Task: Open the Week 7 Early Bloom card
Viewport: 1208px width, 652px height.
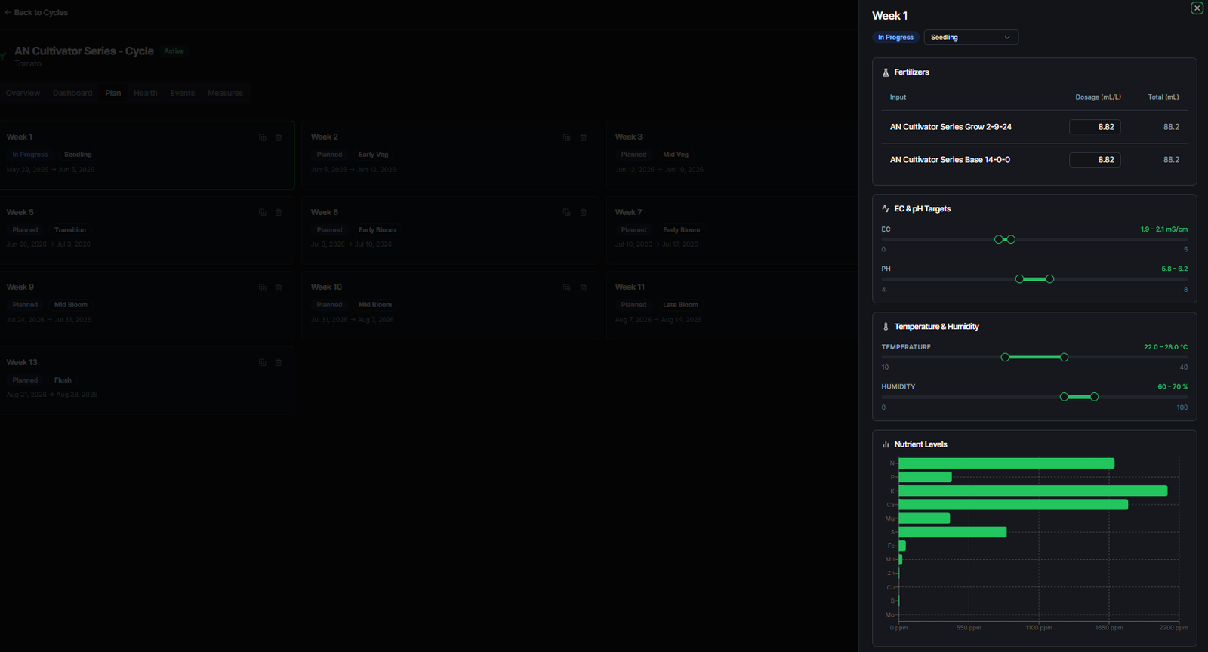Action: (732, 230)
